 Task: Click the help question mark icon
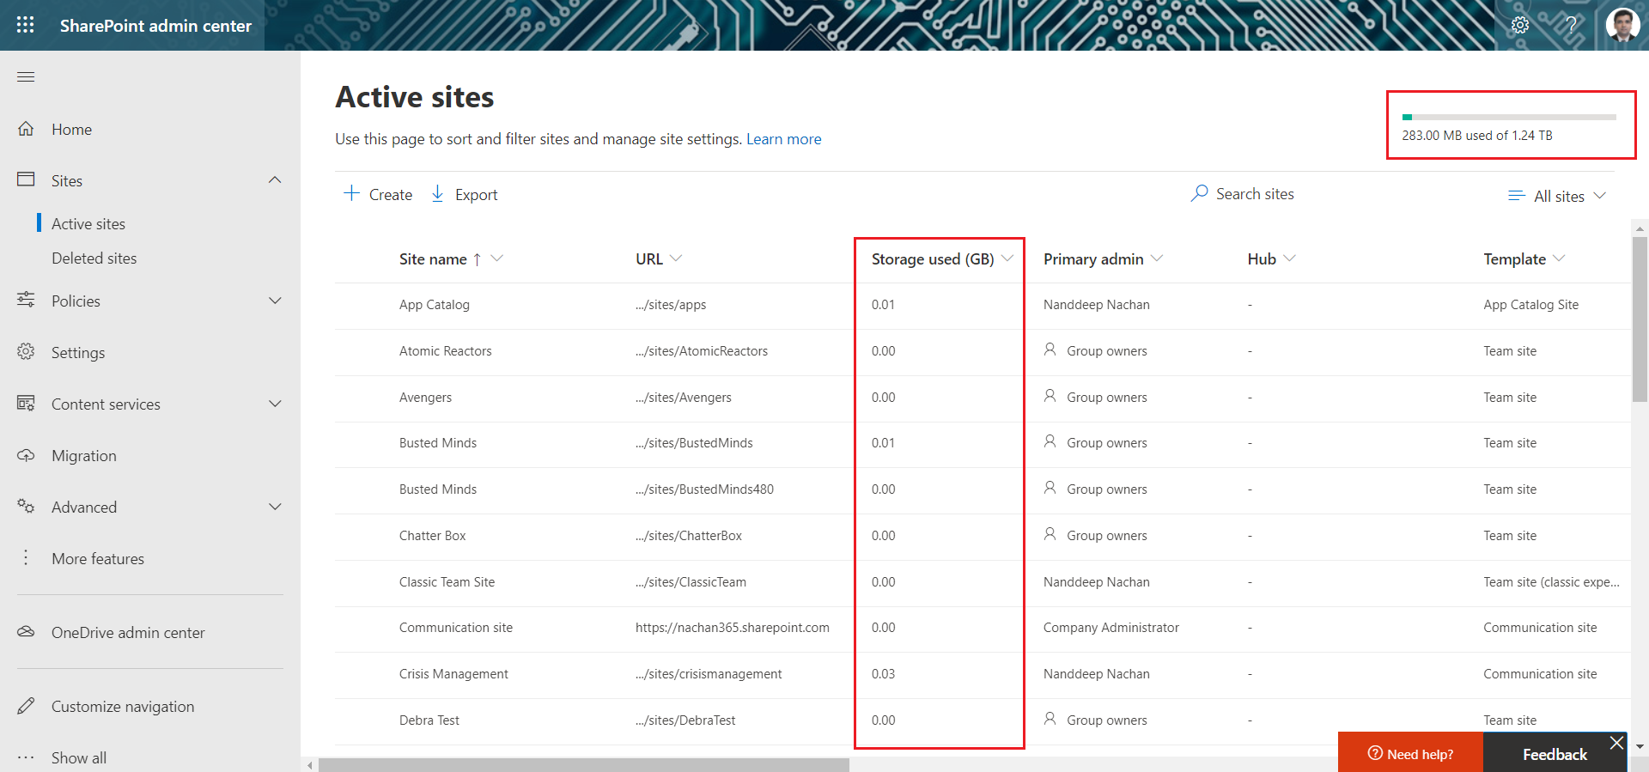tap(1571, 25)
